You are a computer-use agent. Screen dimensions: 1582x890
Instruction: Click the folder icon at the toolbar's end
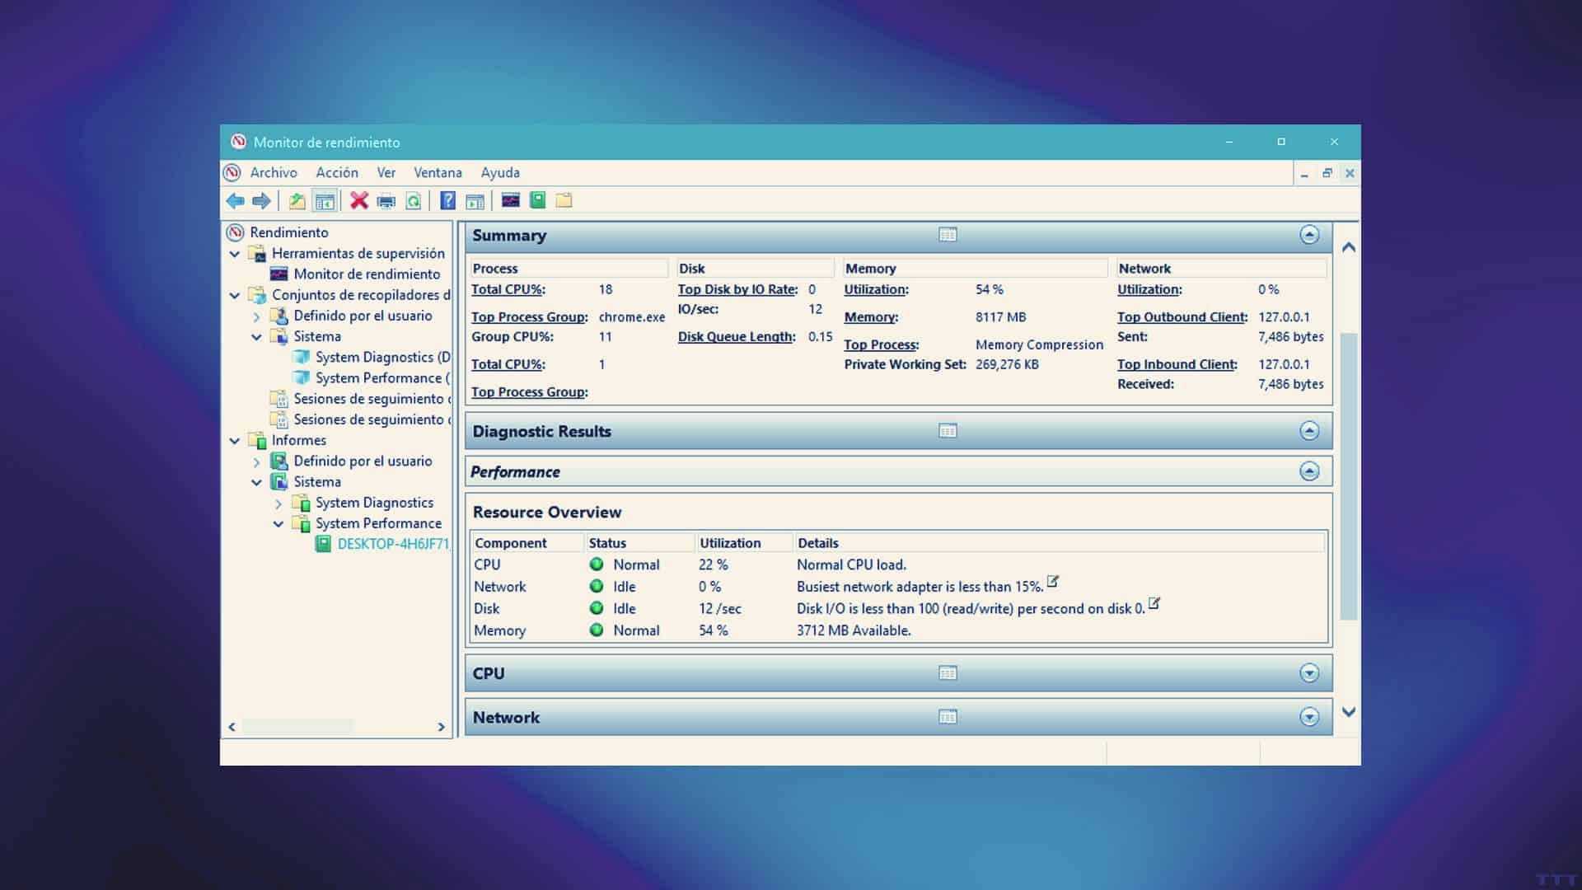pos(564,200)
